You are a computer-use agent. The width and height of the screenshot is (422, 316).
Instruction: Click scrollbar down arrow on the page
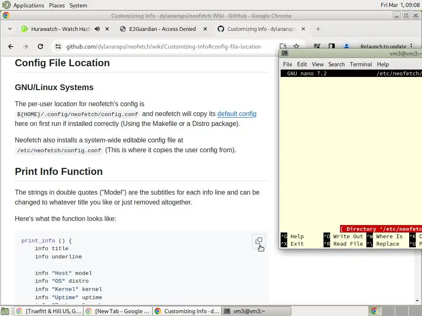pyautogui.click(x=417, y=301)
